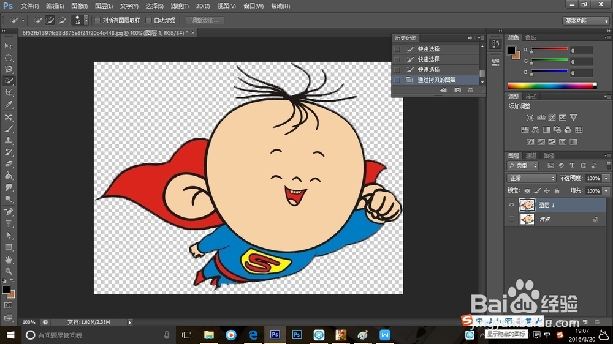The width and height of the screenshot is (613, 344).
Task: Click Add to selection brush mode
Action: coord(50,20)
